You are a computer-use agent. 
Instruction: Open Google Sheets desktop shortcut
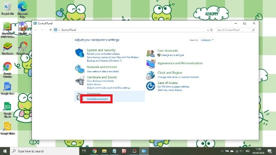7,110
